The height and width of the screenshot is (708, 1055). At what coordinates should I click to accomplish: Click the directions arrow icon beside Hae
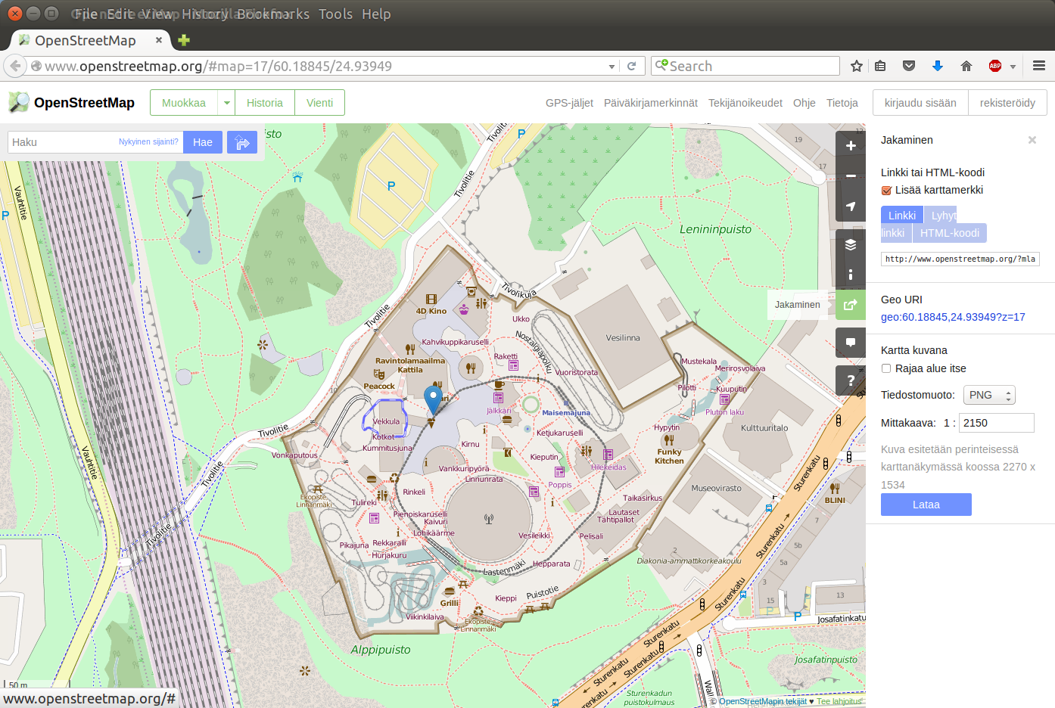242,142
